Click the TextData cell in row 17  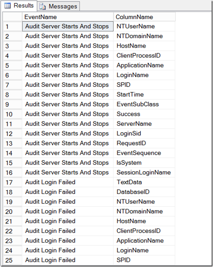click(144, 182)
